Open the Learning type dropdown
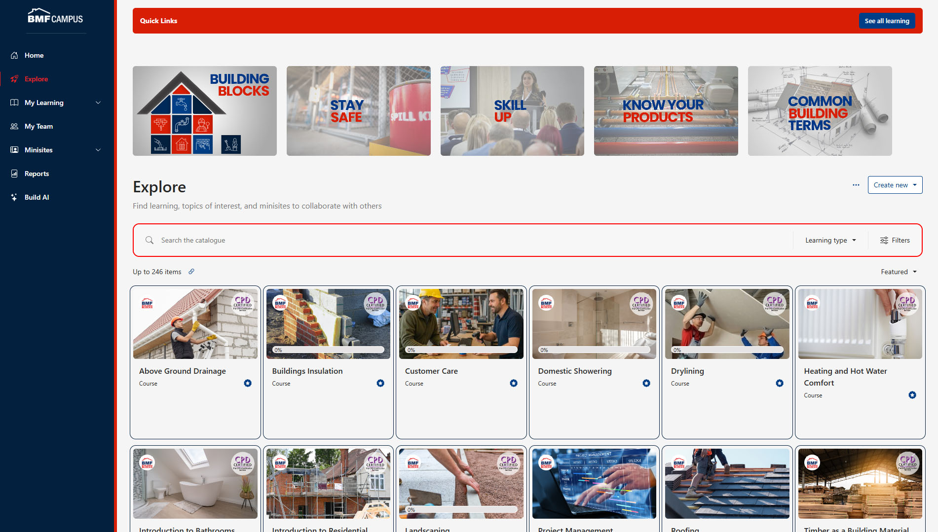938x532 pixels. tap(830, 240)
